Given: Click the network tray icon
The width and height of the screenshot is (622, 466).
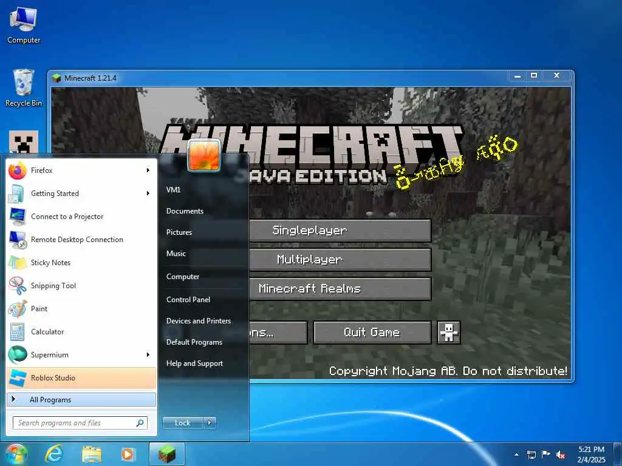Looking at the screenshot, I should 531,454.
